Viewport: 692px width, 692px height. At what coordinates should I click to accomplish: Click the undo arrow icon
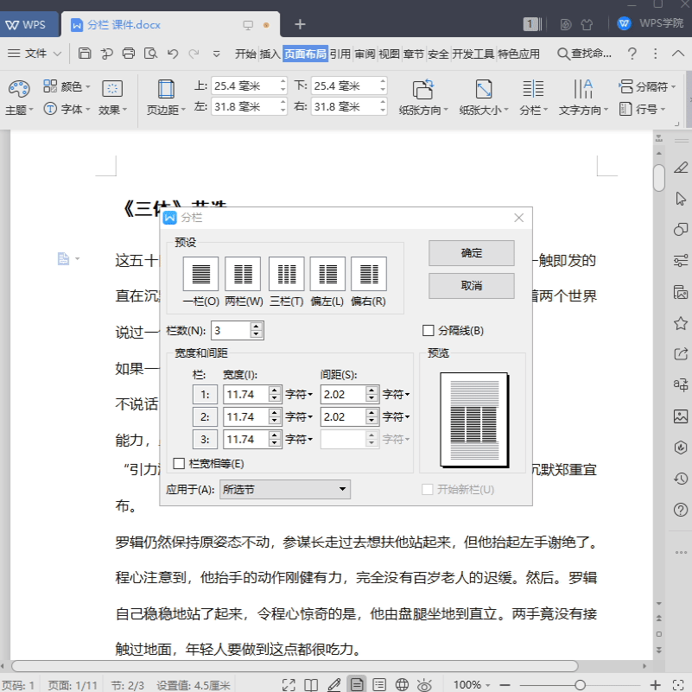point(173,54)
